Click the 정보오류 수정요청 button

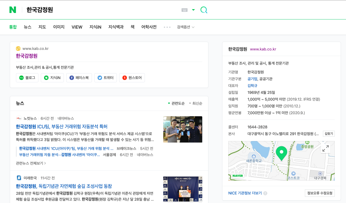[x=320, y=193]
